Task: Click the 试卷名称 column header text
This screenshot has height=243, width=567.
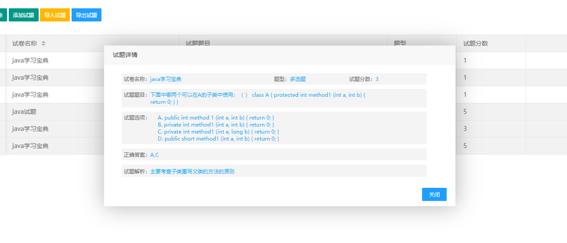Action: [25, 43]
